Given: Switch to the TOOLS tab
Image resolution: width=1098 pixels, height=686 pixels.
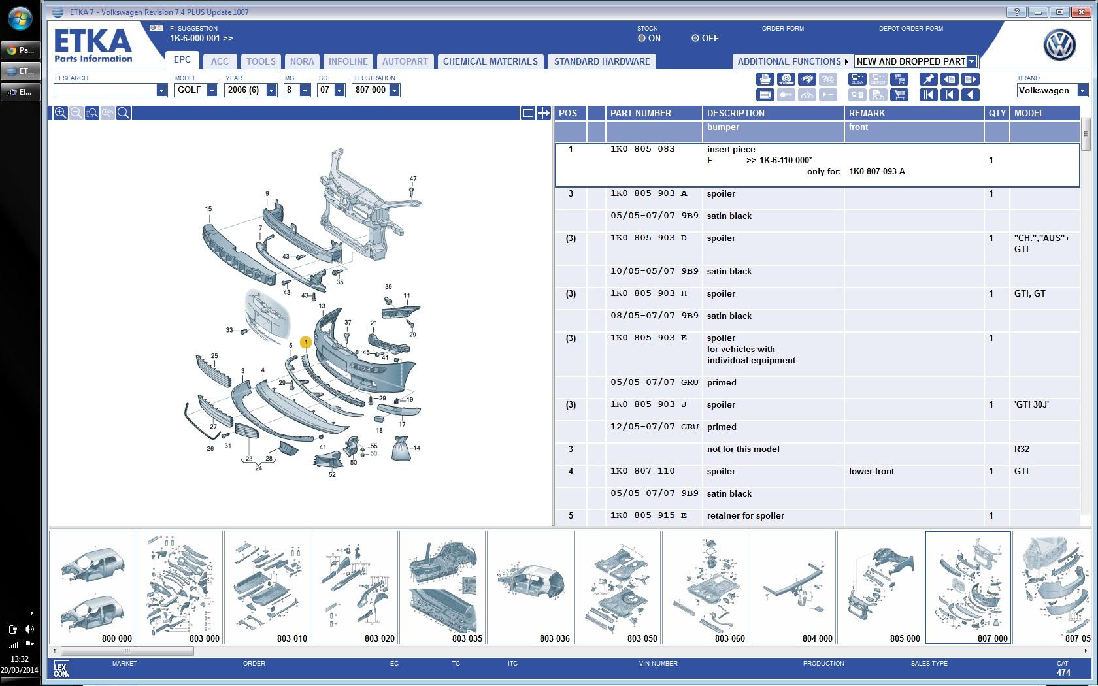Looking at the screenshot, I should 261,61.
